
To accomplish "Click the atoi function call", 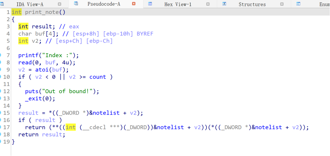I will coord(37,70).
